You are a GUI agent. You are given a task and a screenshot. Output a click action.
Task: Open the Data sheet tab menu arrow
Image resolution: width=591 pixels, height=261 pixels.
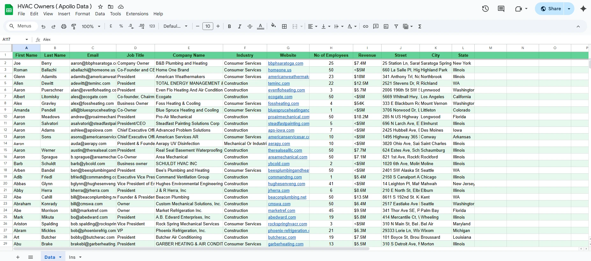point(60,257)
